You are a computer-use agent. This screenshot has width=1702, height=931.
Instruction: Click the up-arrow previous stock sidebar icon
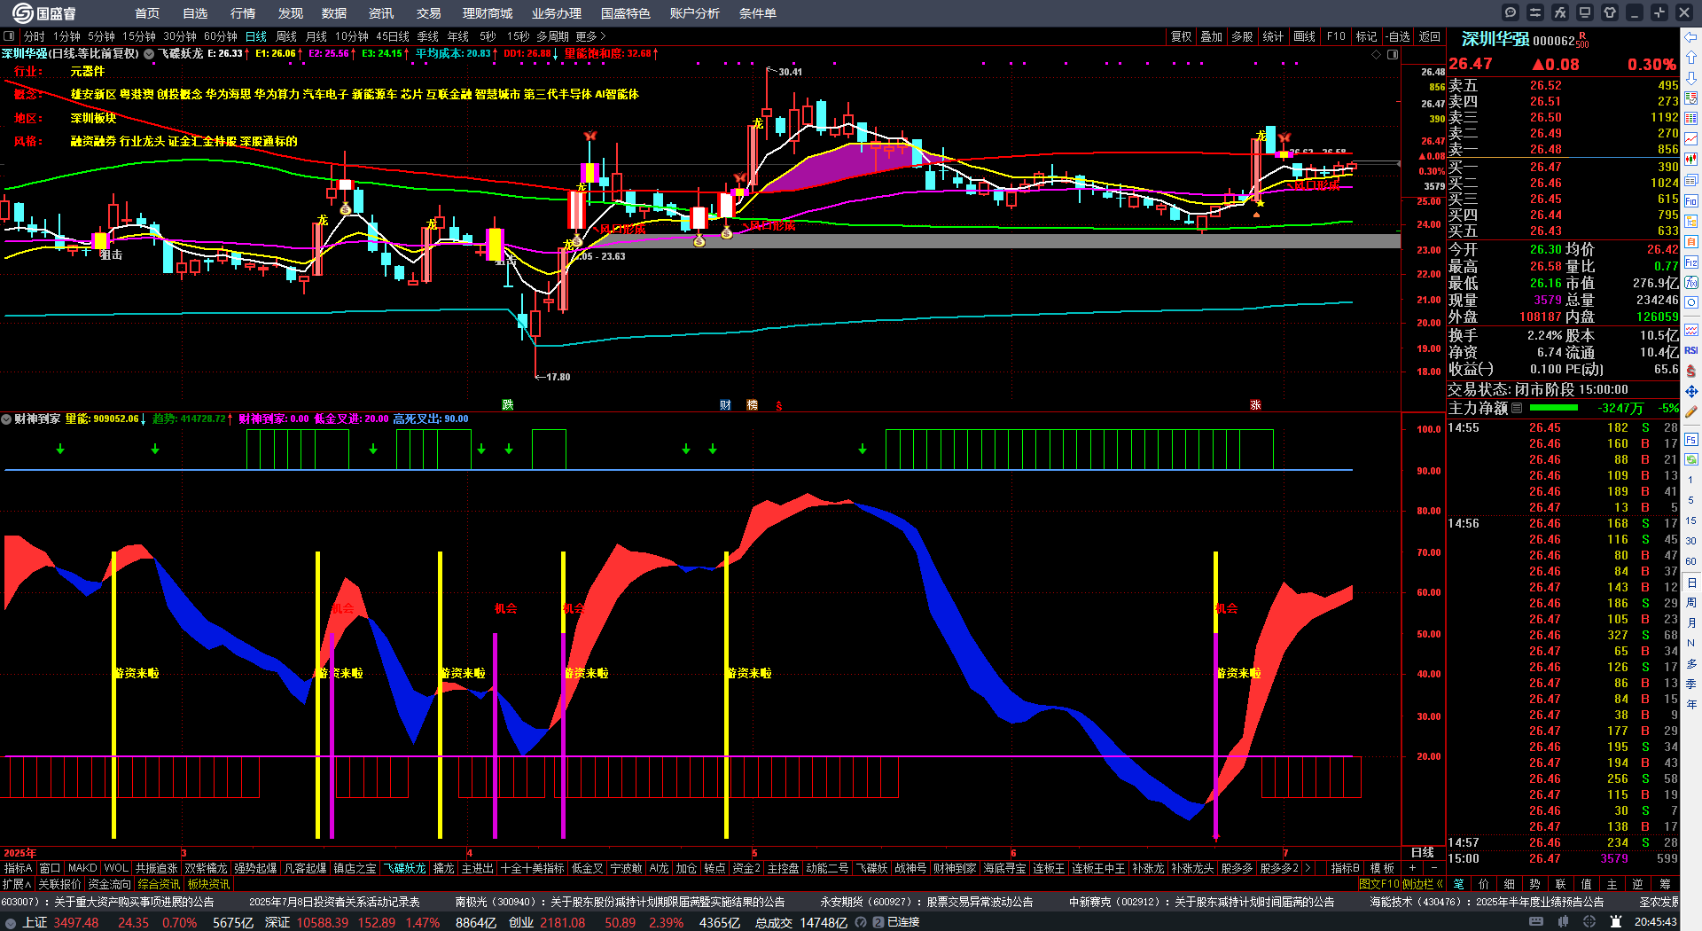pyautogui.click(x=1691, y=58)
